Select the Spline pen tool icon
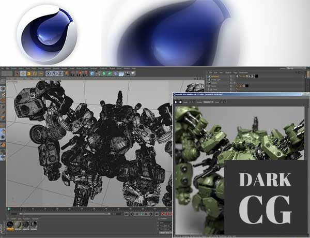The height and width of the screenshot is (238, 310). [98, 74]
